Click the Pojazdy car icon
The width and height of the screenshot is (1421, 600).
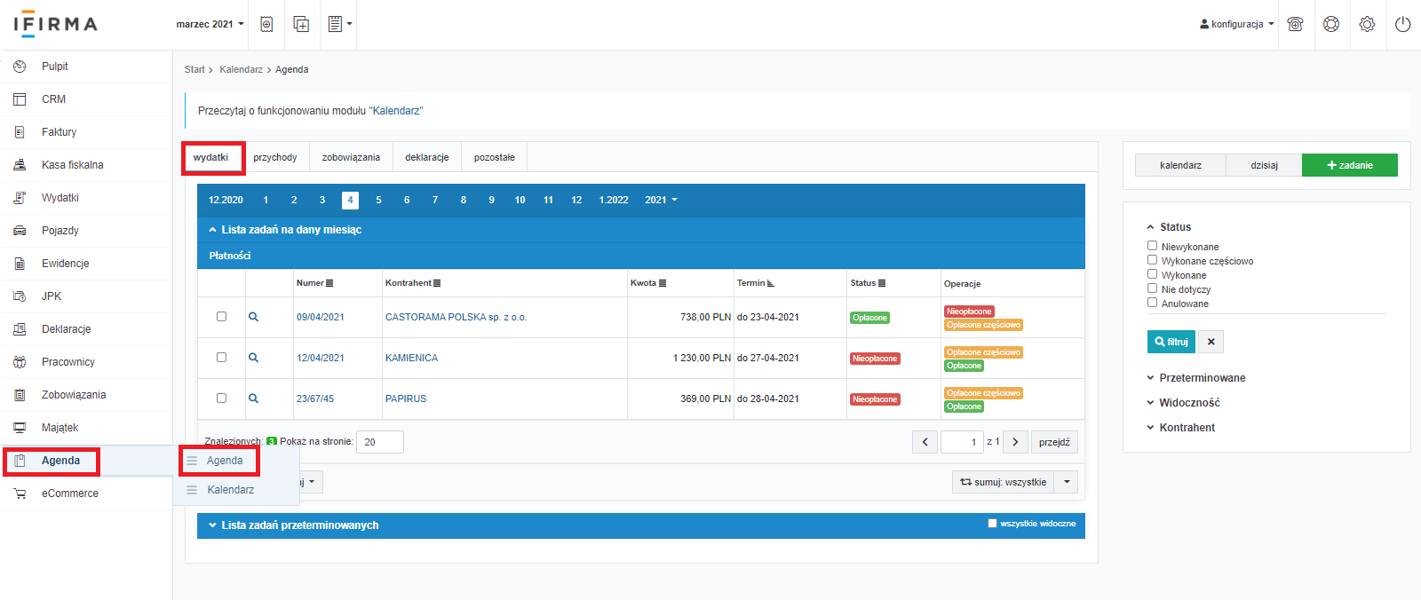[x=20, y=231]
